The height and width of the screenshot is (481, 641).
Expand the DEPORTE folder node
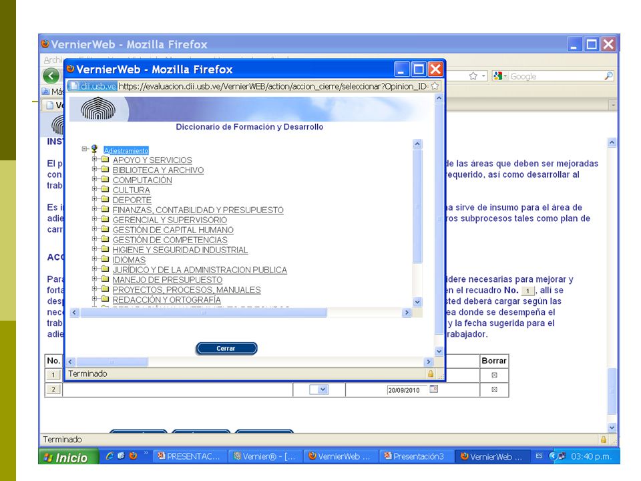point(94,199)
